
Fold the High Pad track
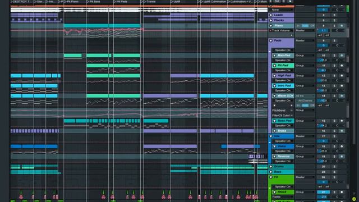(274, 76)
